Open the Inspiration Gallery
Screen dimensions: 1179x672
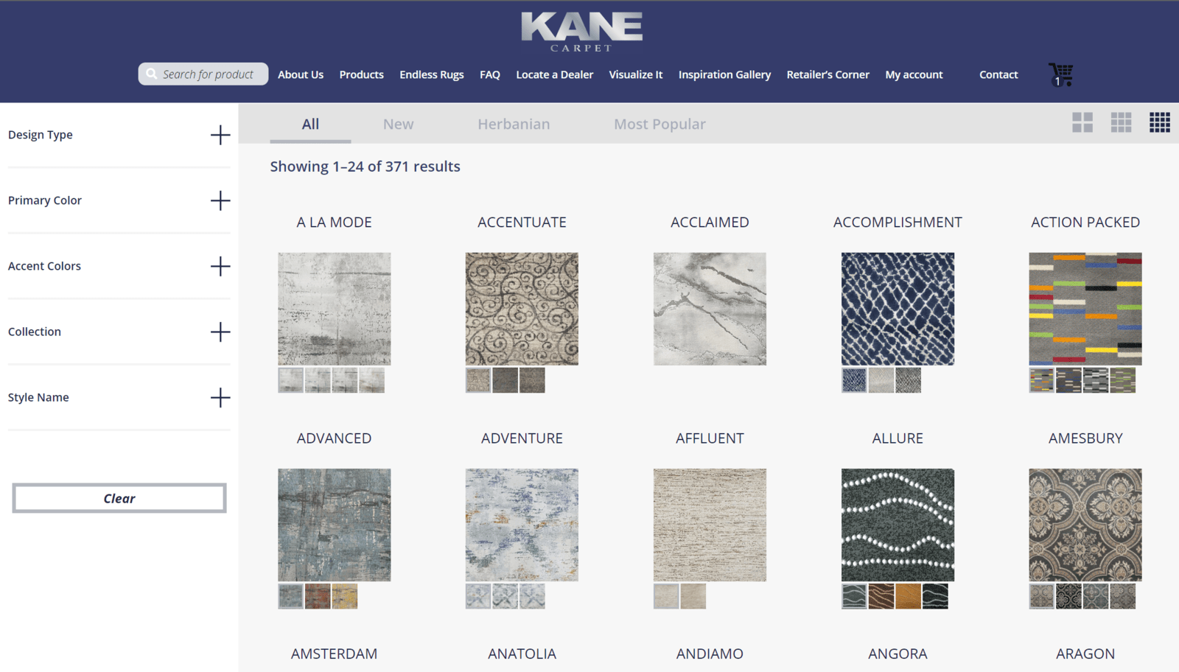click(x=724, y=74)
